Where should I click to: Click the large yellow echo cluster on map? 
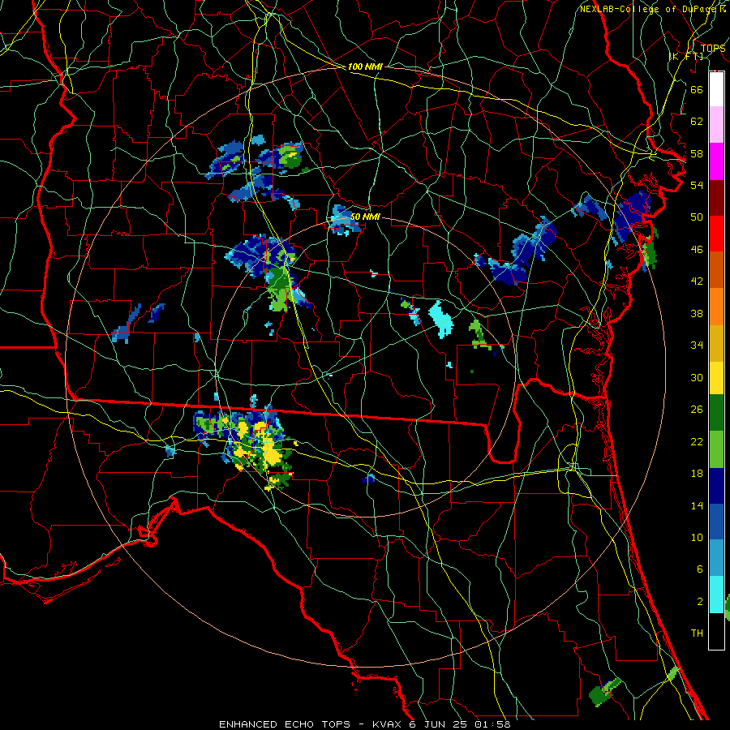point(270,451)
